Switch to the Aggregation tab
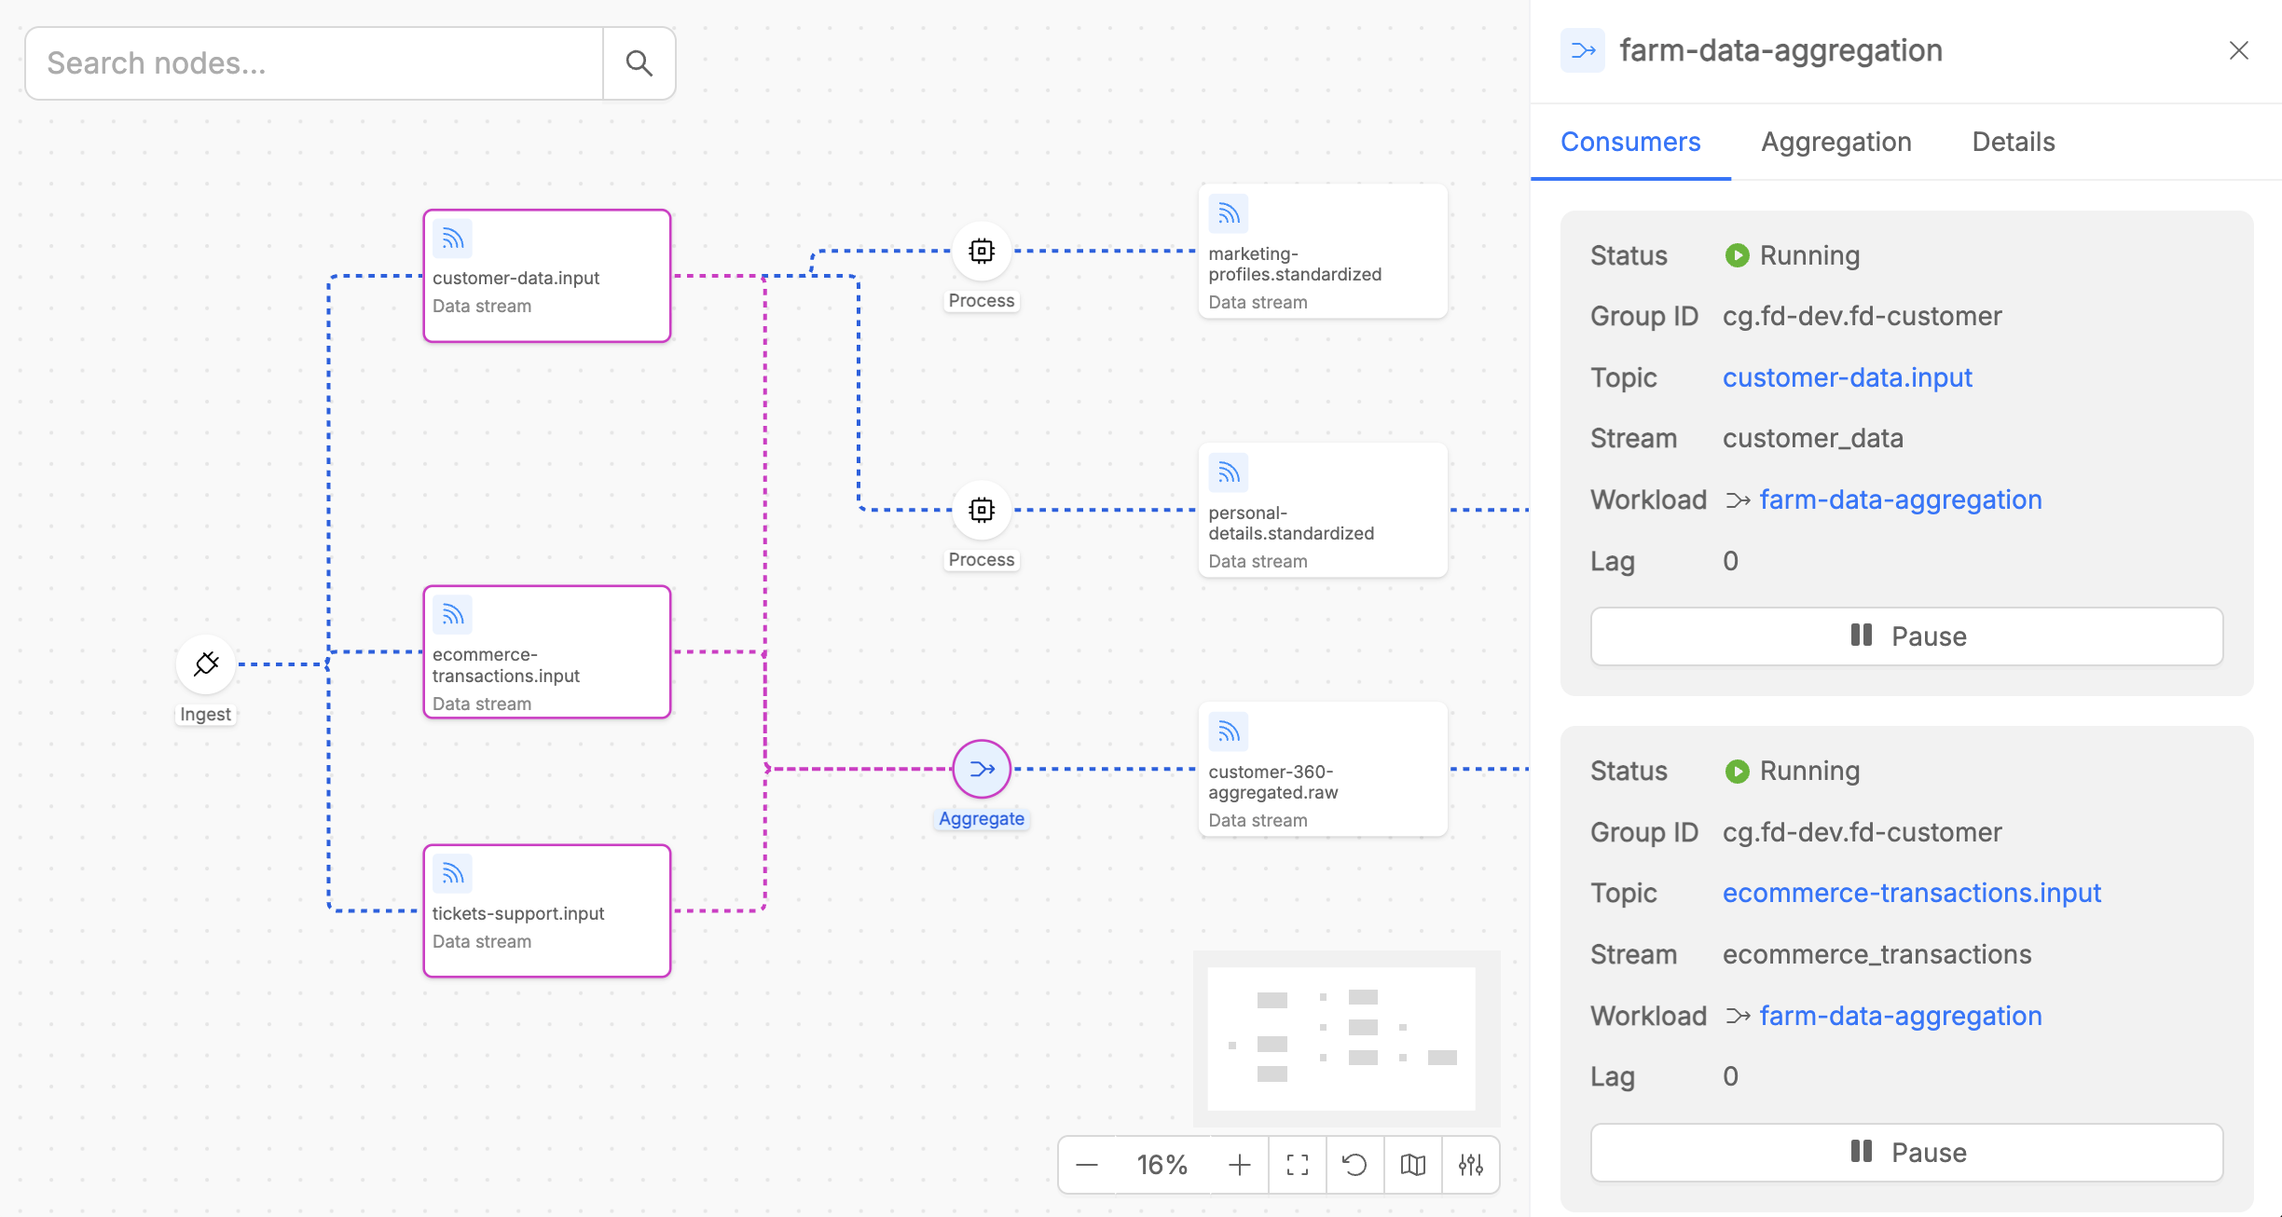The image size is (2282, 1217). tap(1835, 142)
